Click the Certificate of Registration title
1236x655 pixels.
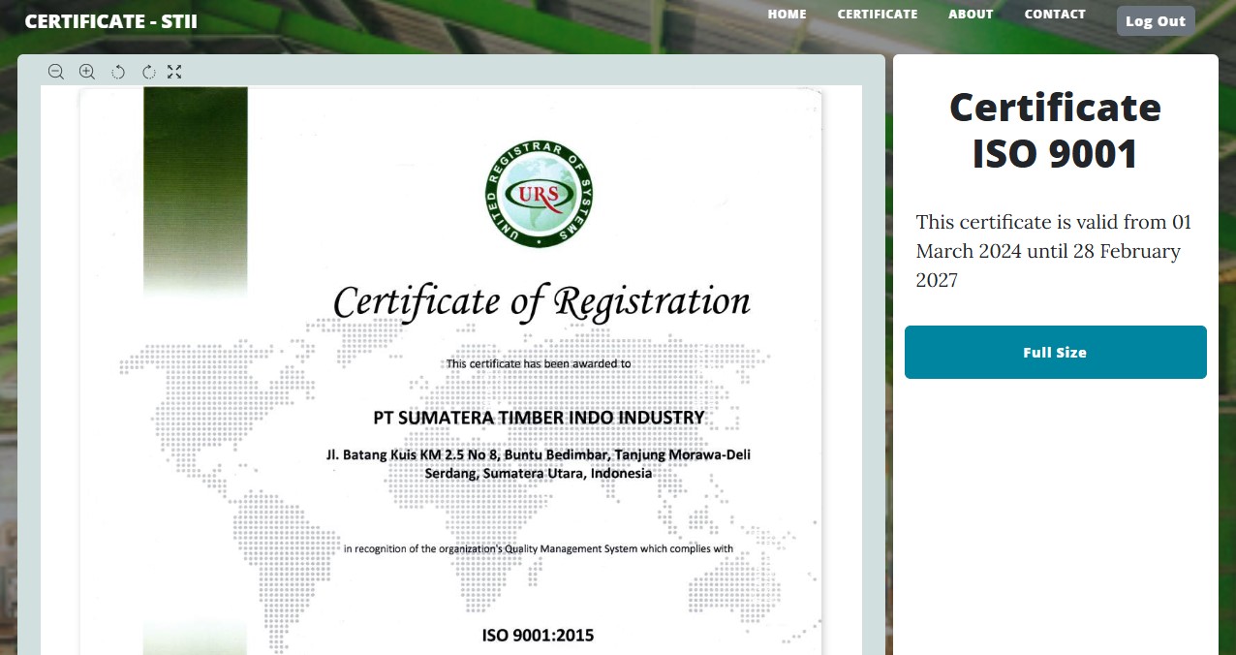pyautogui.click(x=541, y=301)
